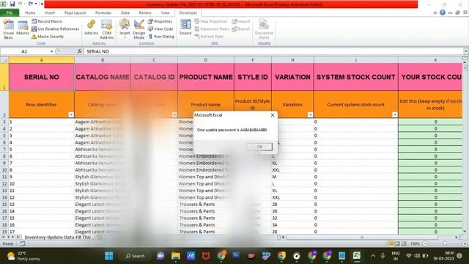Screen dimensions: 469x264
Task: Open Current system stock count filter dropdown
Action: [395, 114]
